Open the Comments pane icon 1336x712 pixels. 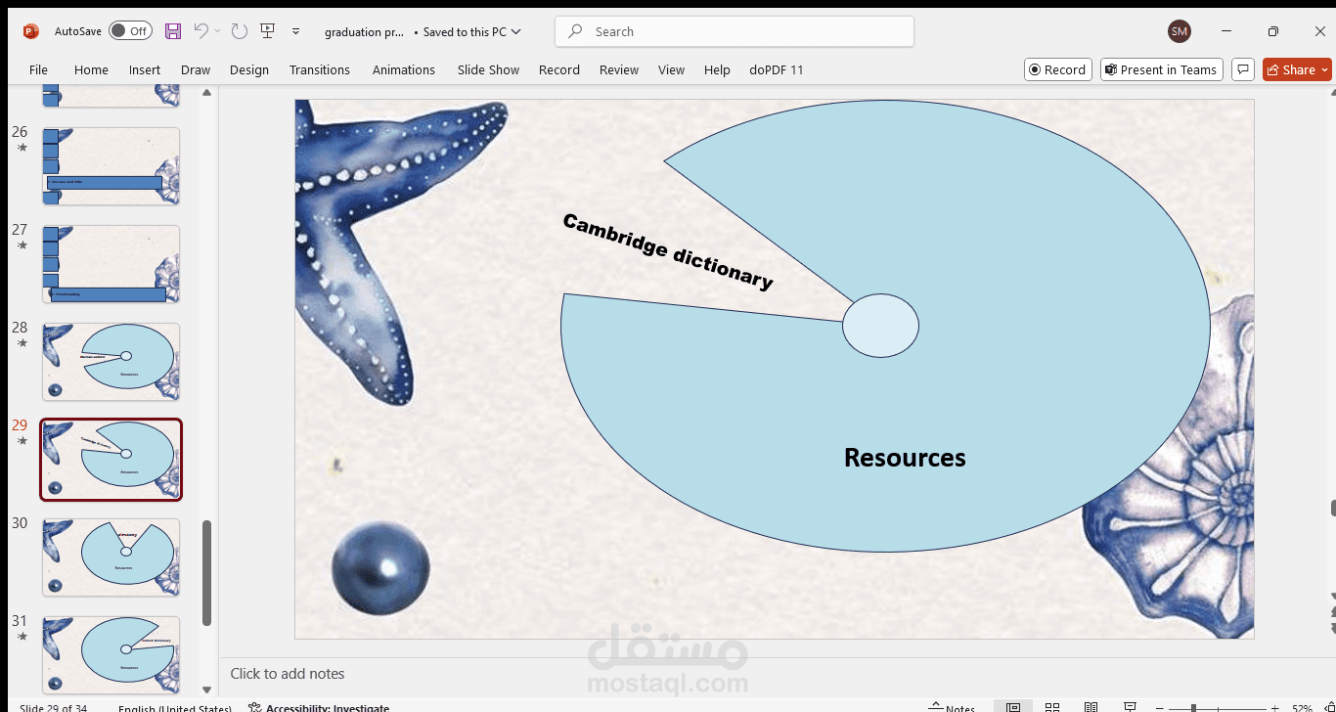pos(1243,69)
